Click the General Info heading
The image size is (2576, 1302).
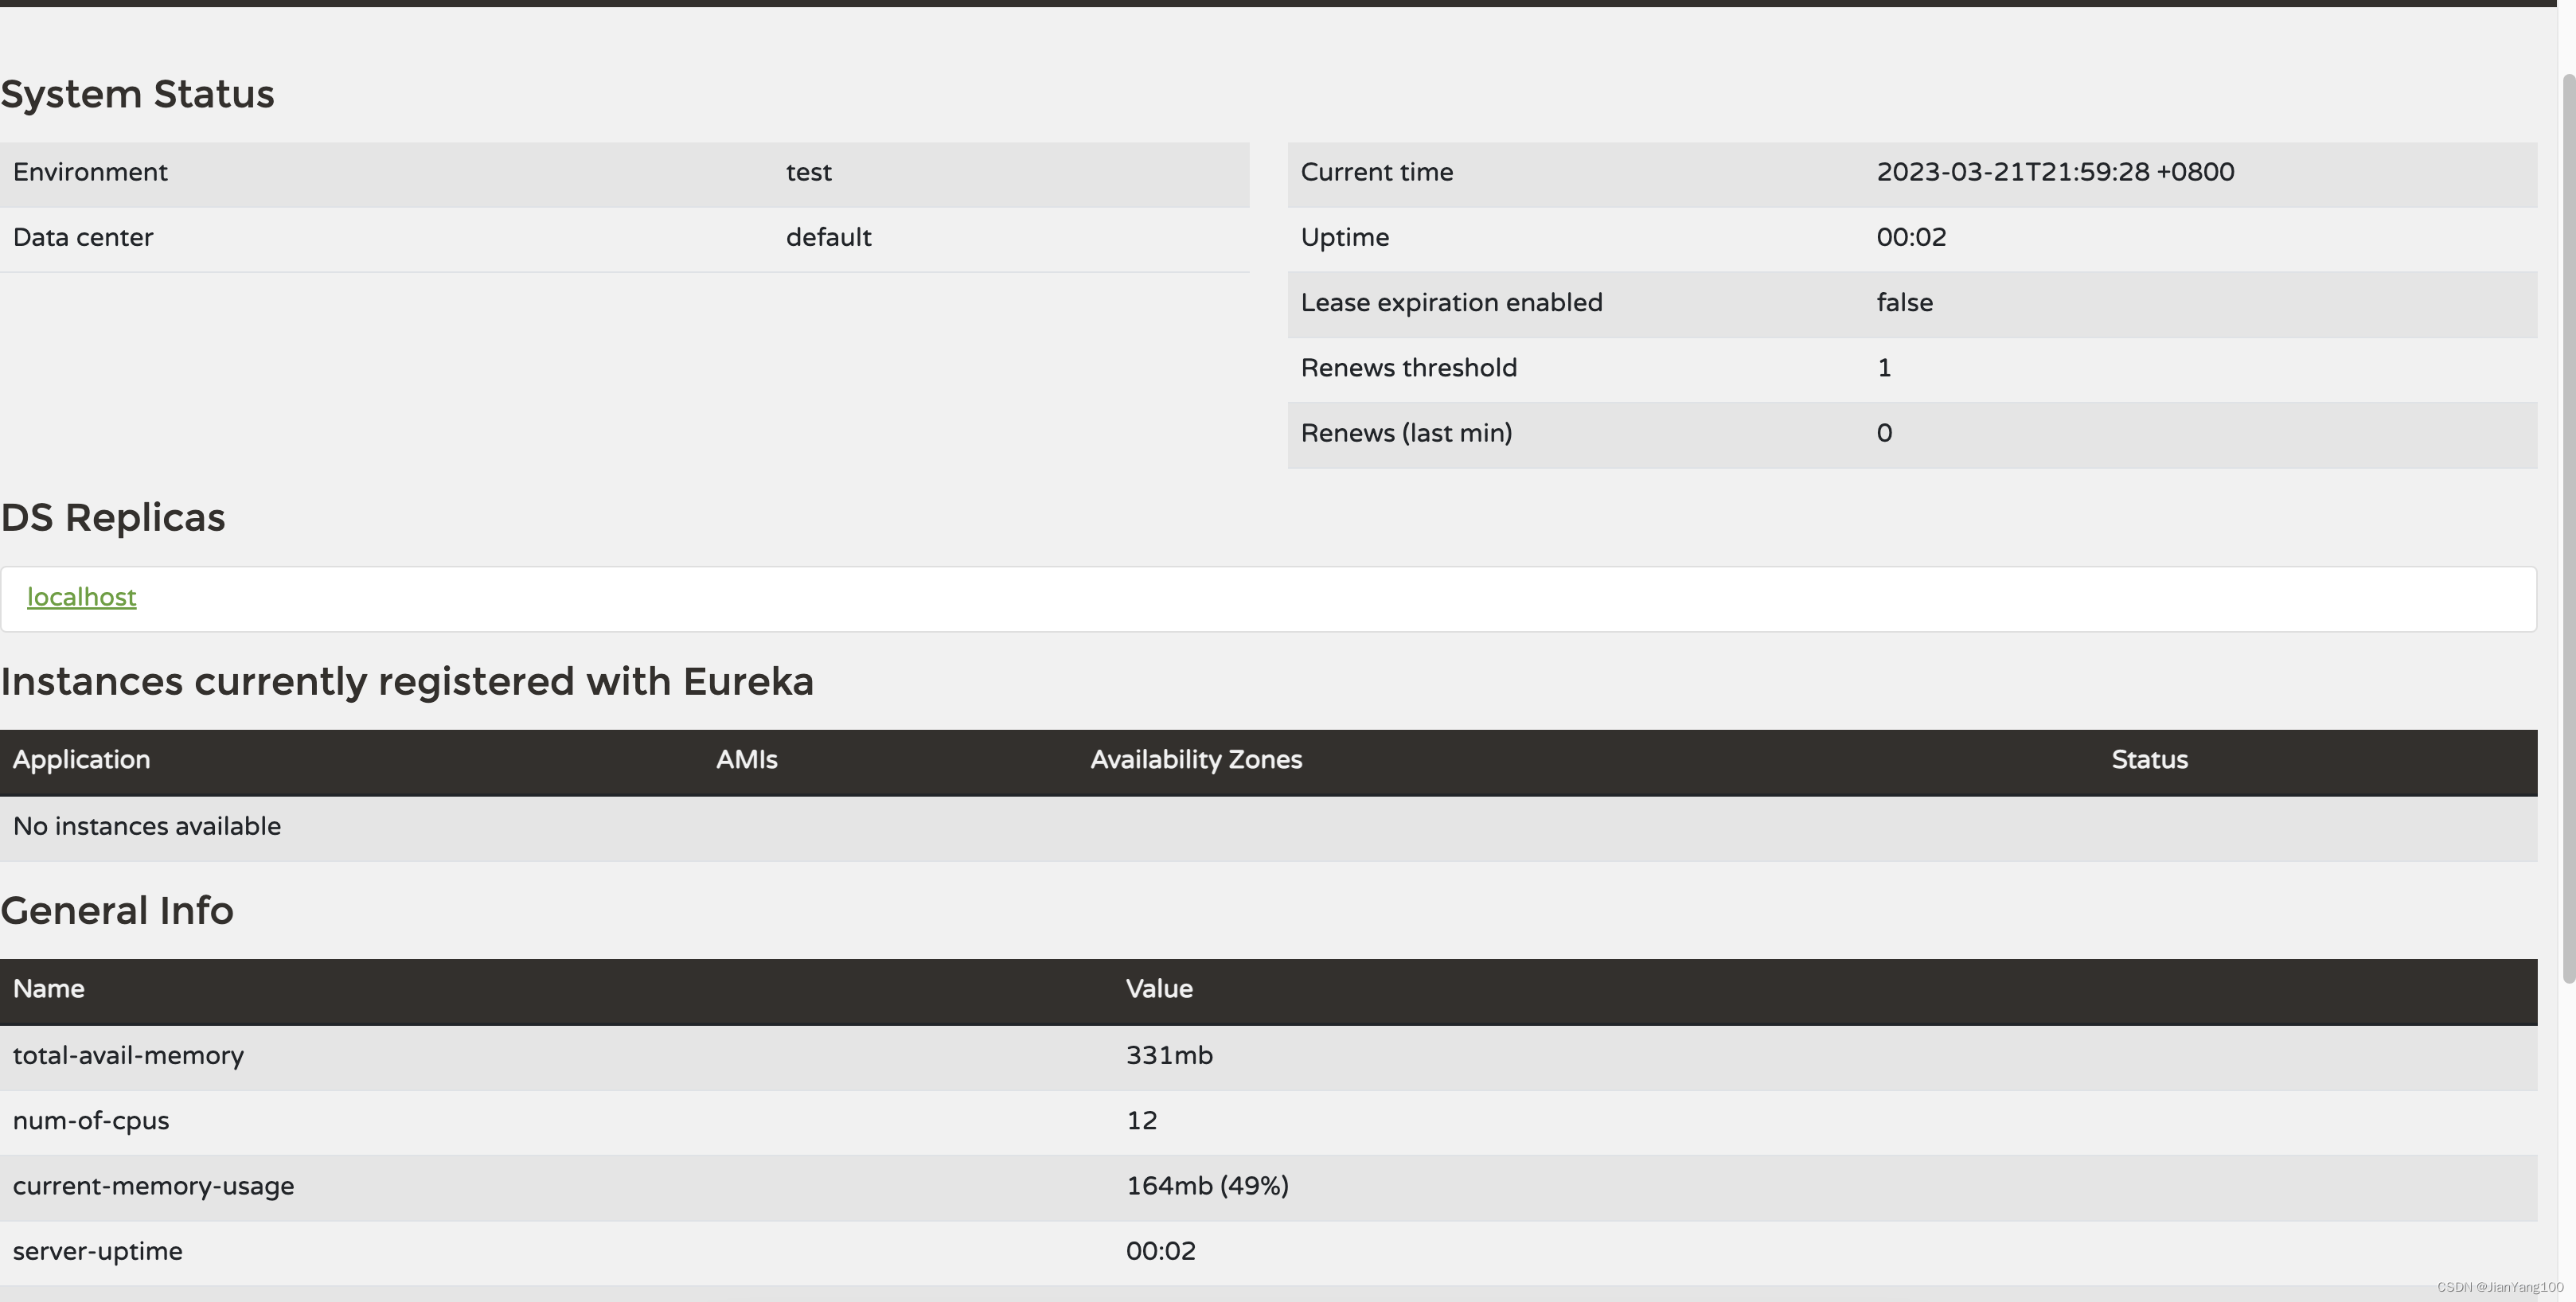116,911
